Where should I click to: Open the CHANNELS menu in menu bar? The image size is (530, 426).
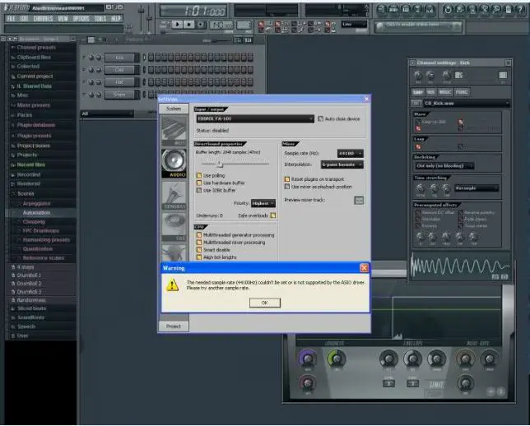coord(43,17)
